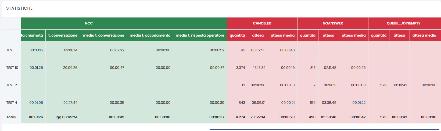Select the QUEUE_JOINEMPTY group header
Image resolution: width=441 pixels, height=131 pixels.
click(x=404, y=23)
